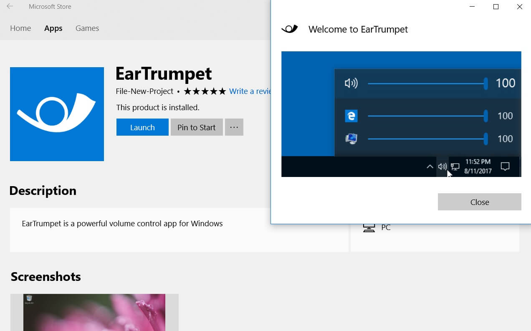Launch the EarTrumpet app
Screen dimensions: 531x331
tap(142, 127)
